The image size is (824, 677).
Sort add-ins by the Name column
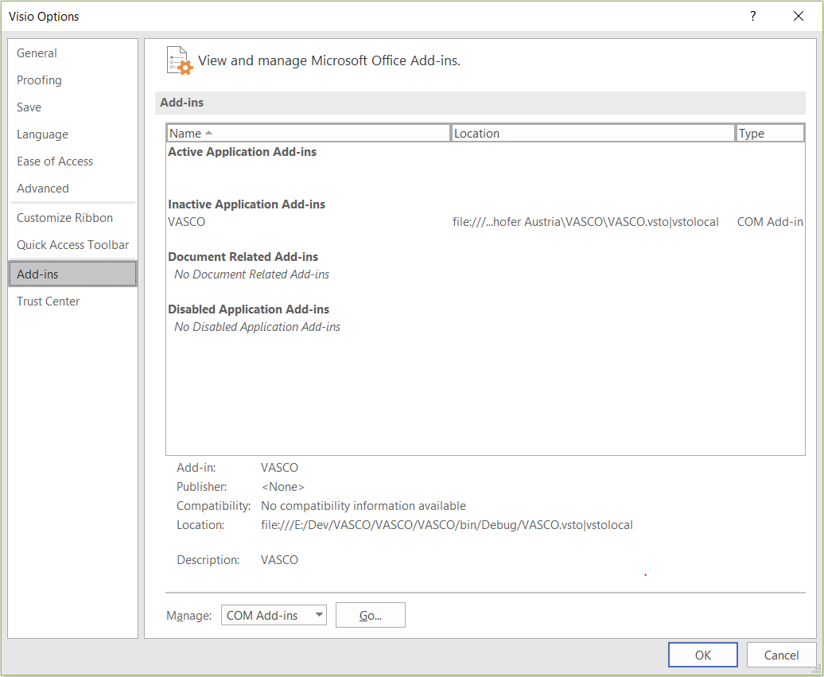coord(309,134)
